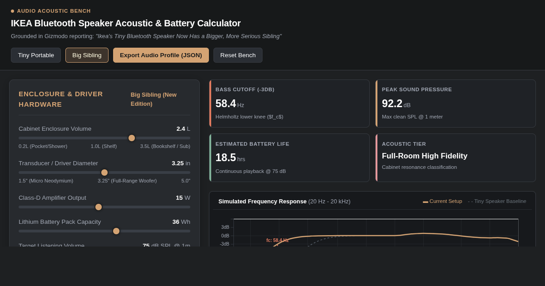Click the Big Sibling (New Edition) label
Viewport: 545px width, 286px height.
[x=154, y=99]
